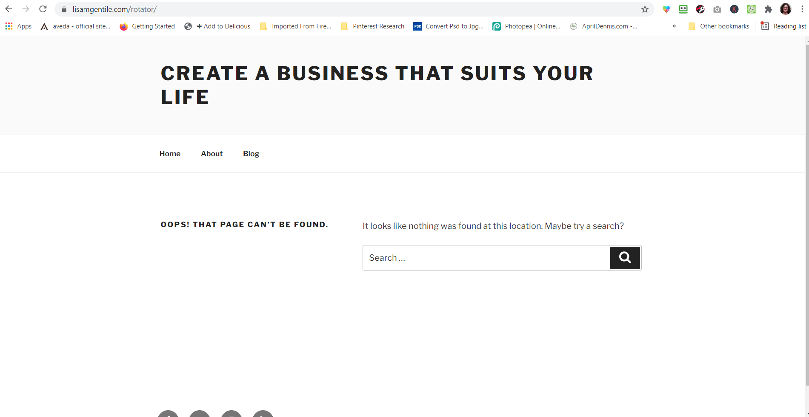809x417 pixels.
Task: Open the green face extension icon
Action: (751, 9)
